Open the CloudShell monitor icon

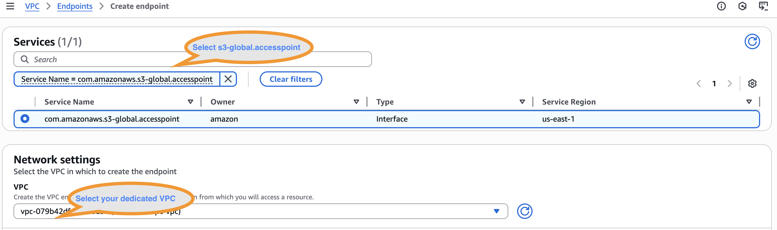(x=763, y=6)
